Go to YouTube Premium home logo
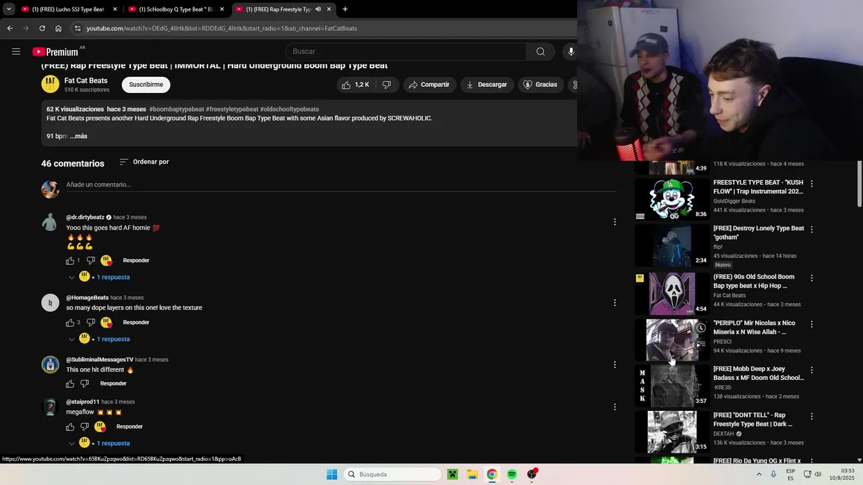 (x=55, y=52)
